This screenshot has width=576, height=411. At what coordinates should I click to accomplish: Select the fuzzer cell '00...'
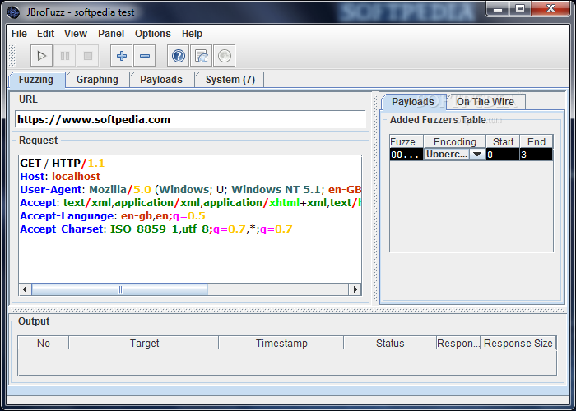tap(406, 155)
